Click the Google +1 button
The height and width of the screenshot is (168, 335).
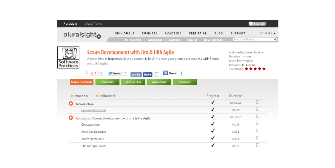click(94, 73)
